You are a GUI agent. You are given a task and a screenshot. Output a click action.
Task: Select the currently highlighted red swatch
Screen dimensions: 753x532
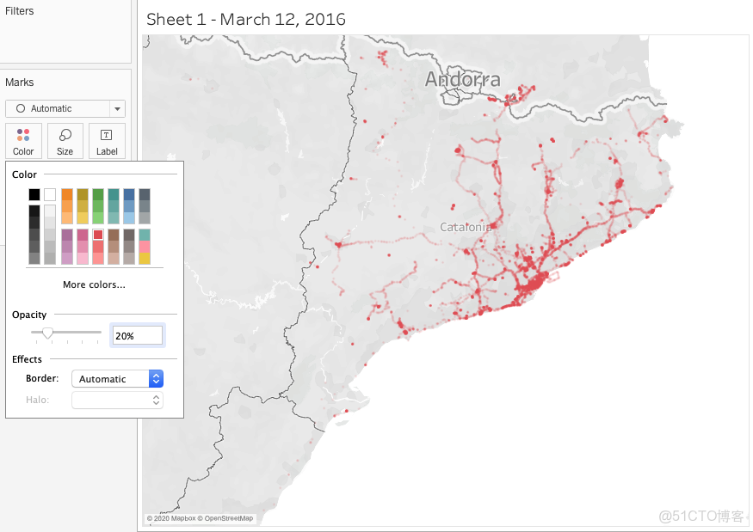tap(97, 234)
